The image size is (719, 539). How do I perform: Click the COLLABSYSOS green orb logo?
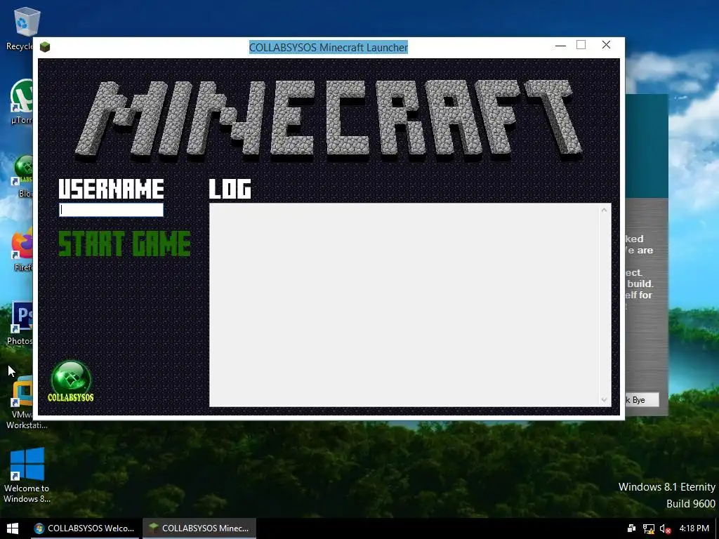point(71,381)
